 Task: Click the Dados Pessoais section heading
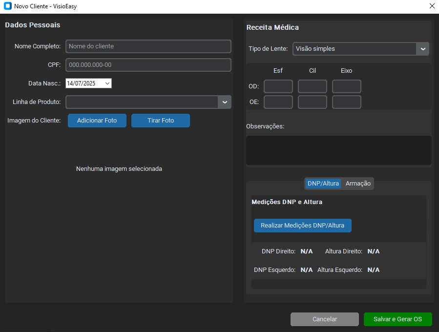pos(33,25)
